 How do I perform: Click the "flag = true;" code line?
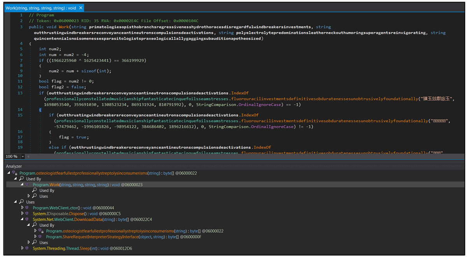click(74, 137)
